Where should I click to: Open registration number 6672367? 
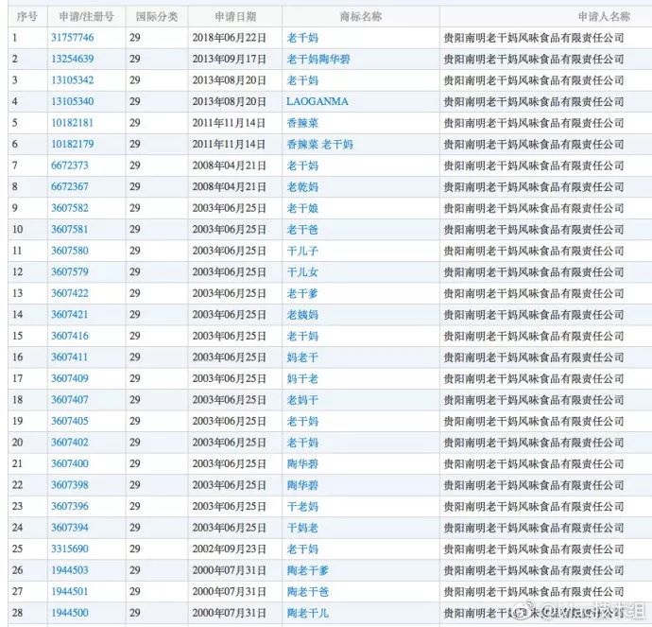coord(70,186)
